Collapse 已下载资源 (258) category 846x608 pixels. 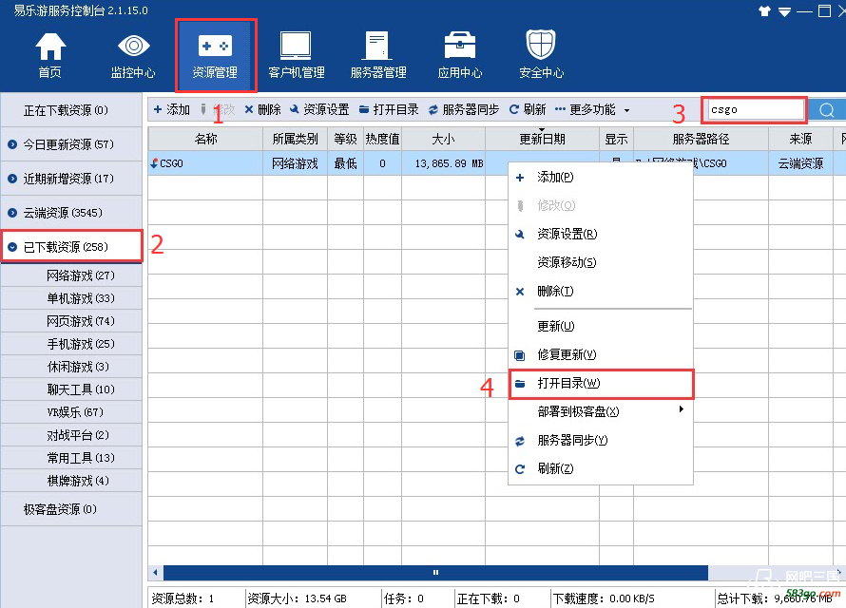(x=71, y=247)
